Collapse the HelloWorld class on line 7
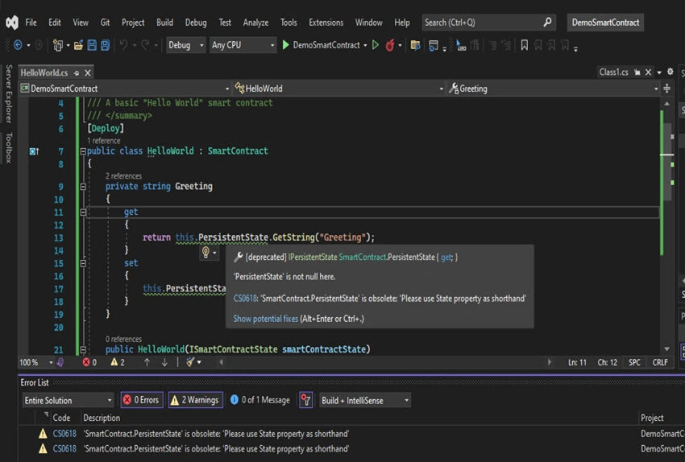Screen dimensions: 685x462 pyautogui.click(x=83, y=151)
